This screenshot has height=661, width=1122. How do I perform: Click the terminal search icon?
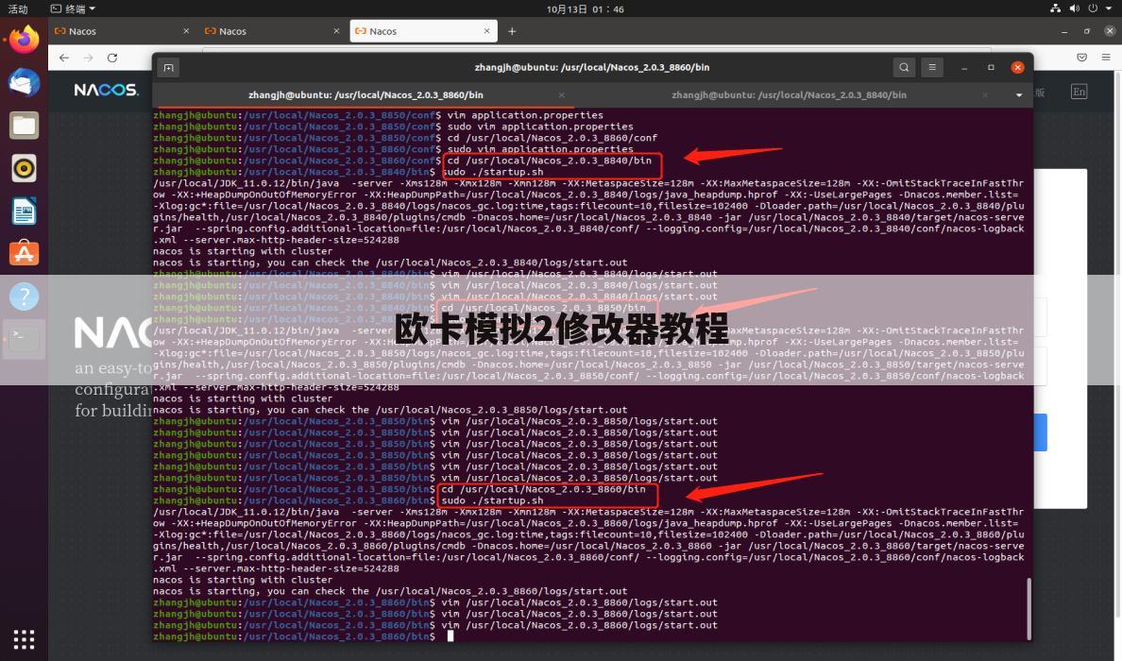pyautogui.click(x=904, y=67)
